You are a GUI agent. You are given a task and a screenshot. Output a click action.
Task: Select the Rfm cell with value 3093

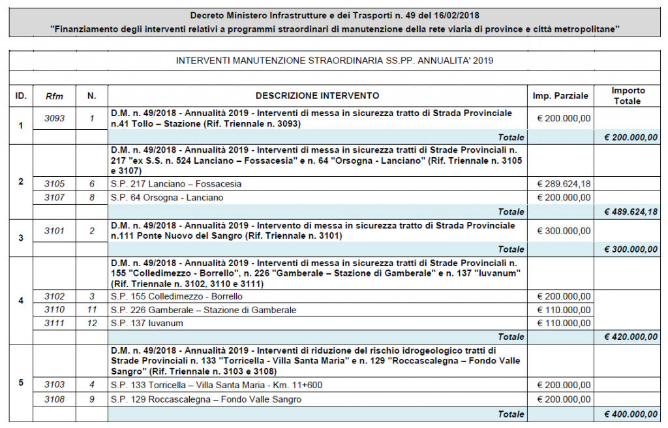(55, 118)
